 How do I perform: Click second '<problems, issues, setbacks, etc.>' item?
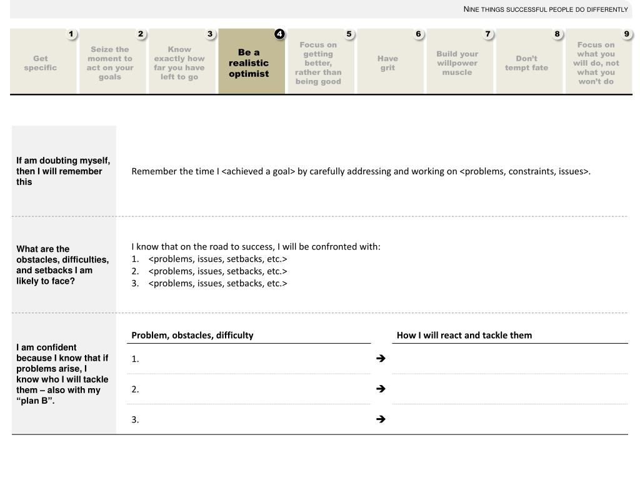(218, 271)
